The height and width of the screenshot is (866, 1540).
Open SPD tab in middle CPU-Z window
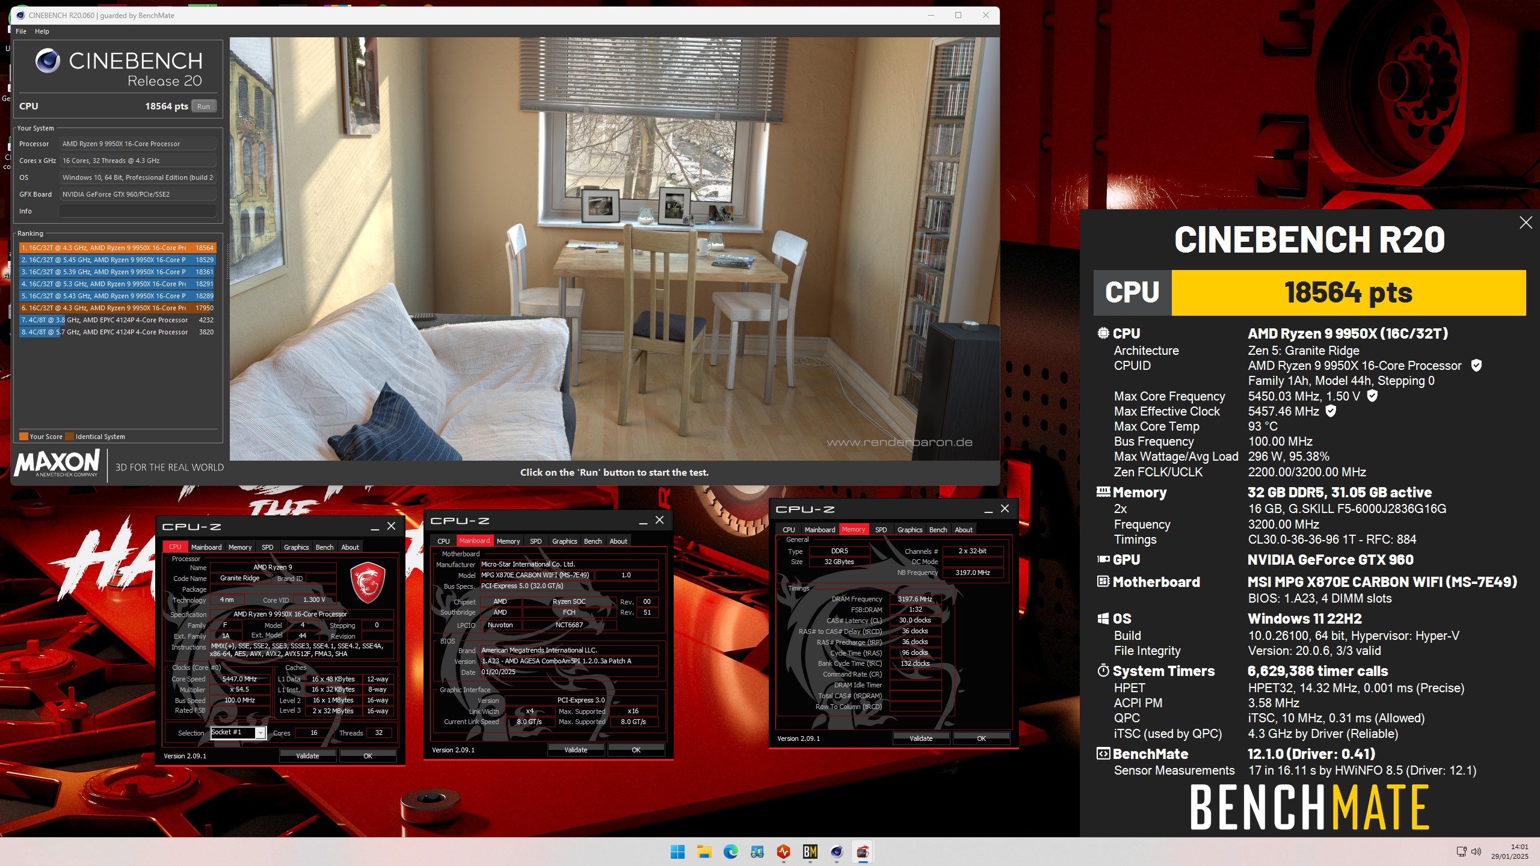pos(535,541)
